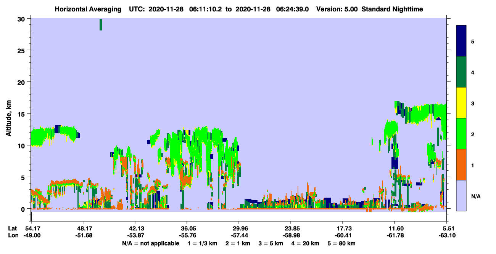Click the 'Altitude, km' axis label

(8, 119)
